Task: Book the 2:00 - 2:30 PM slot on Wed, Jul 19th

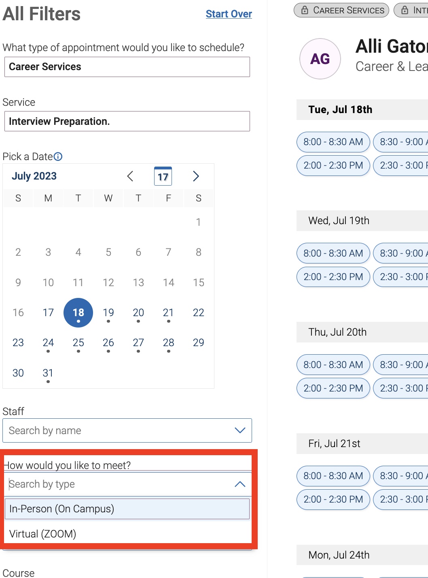Action: pyautogui.click(x=333, y=277)
